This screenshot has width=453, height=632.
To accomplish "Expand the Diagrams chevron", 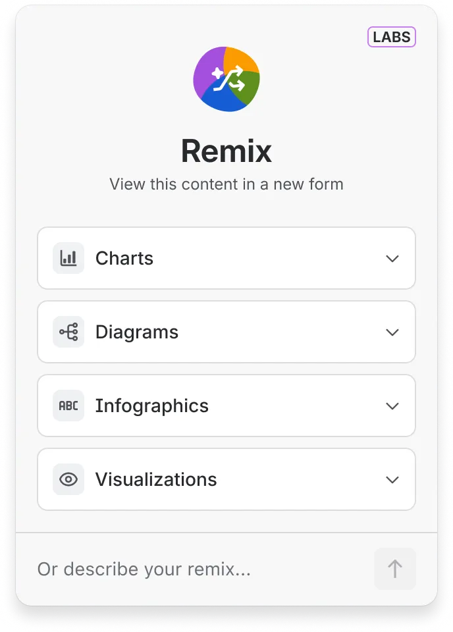I will (x=392, y=332).
